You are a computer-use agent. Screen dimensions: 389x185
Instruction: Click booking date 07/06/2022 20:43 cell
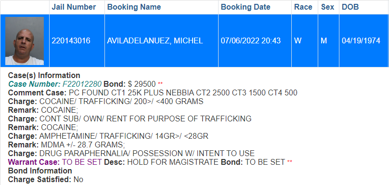[255, 41]
